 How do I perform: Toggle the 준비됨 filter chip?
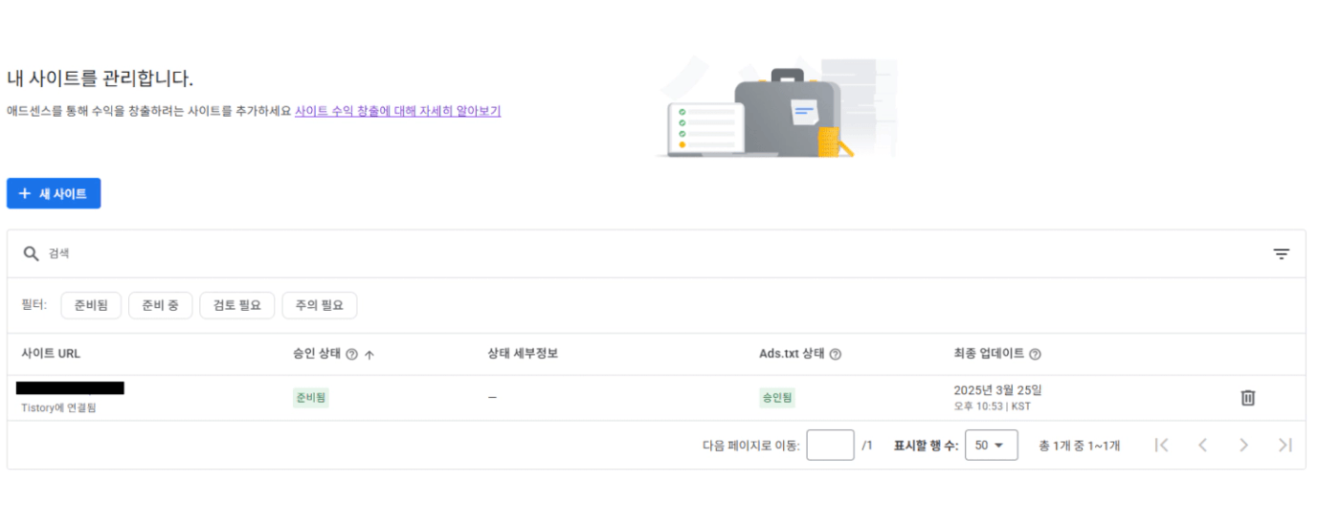(91, 306)
